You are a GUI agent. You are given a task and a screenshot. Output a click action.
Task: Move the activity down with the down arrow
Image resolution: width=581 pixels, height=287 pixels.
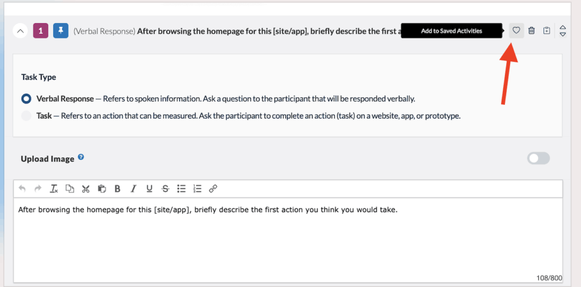[x=562, y=34]
